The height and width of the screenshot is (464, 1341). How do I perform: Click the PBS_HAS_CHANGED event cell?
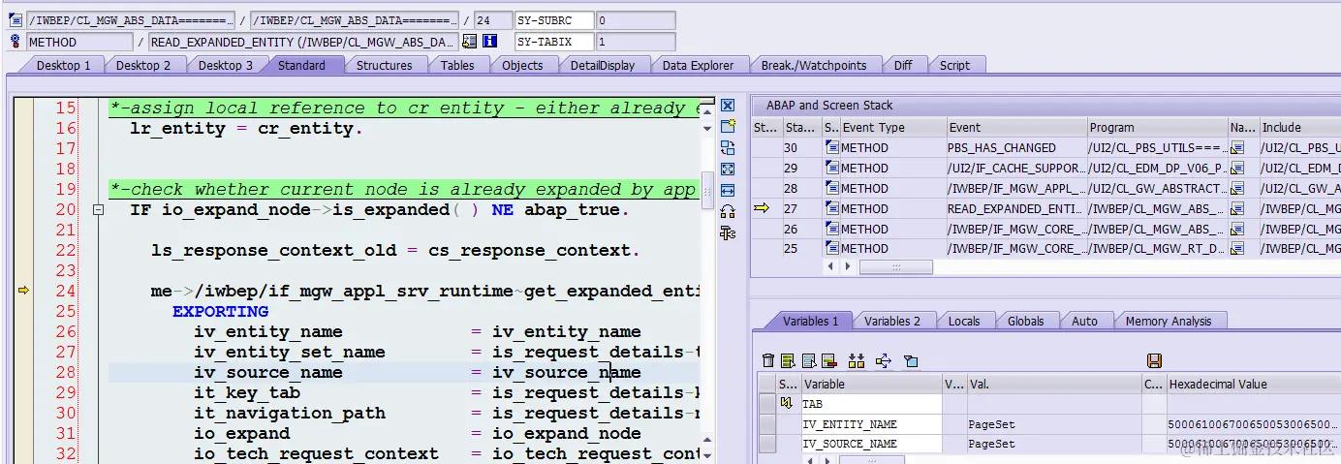click(1016, 148)
